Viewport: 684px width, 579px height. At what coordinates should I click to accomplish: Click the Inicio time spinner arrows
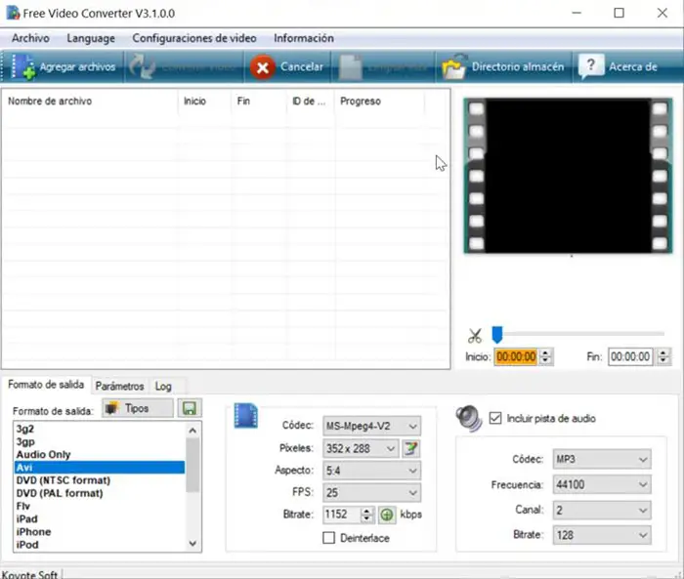[545, 356]
